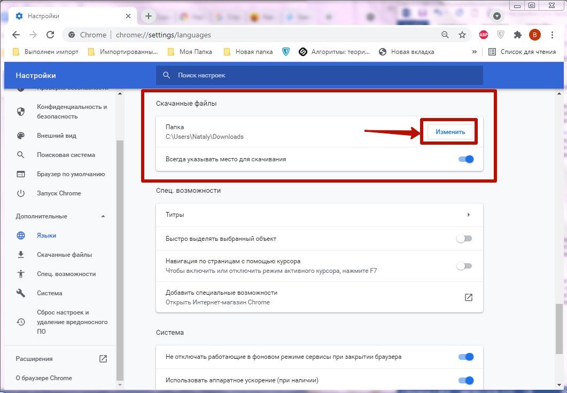This screenshot has width=567, height=393.
Task: Open Система section in the sidebar
Action: click(x=49, y=293)
